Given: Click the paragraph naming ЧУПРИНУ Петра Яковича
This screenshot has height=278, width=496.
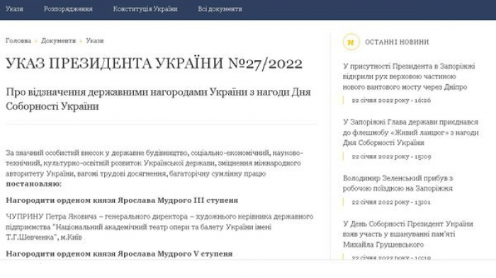Looking at the screenshot, I should coord(159,227).
